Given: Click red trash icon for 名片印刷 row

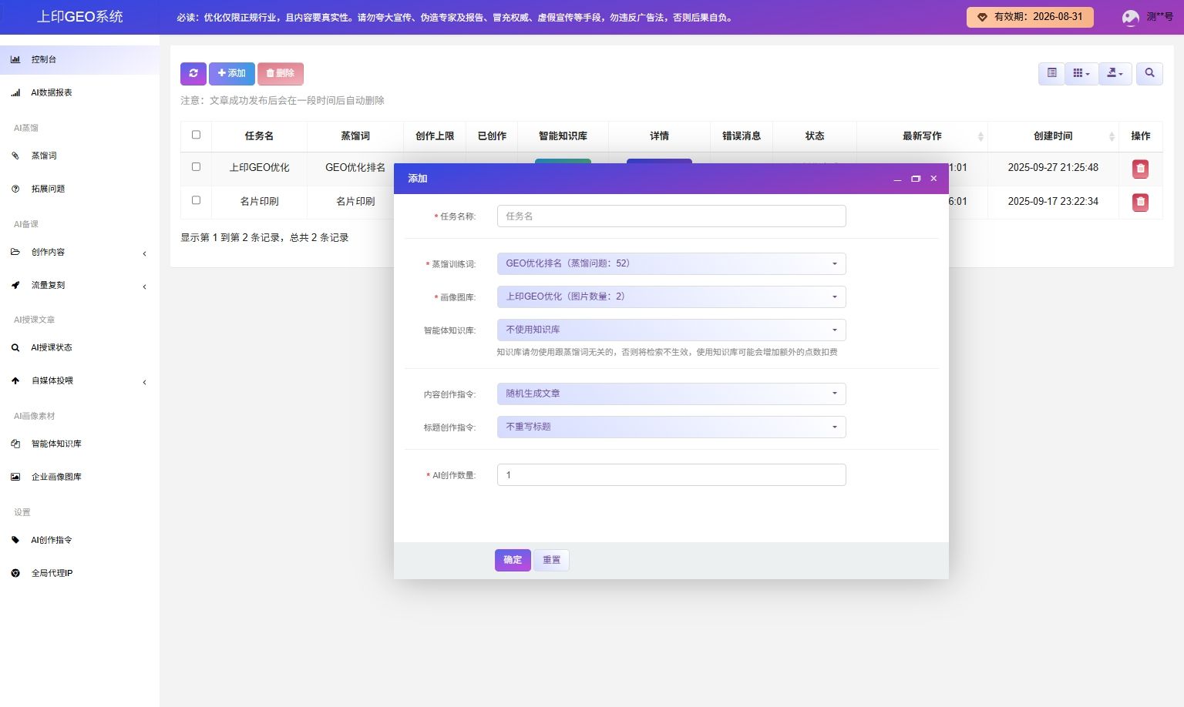Looking at the screenshot, I should pos(1140,203).
